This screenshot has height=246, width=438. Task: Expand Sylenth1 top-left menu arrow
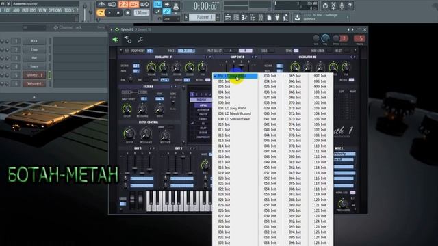pos(121,51)
